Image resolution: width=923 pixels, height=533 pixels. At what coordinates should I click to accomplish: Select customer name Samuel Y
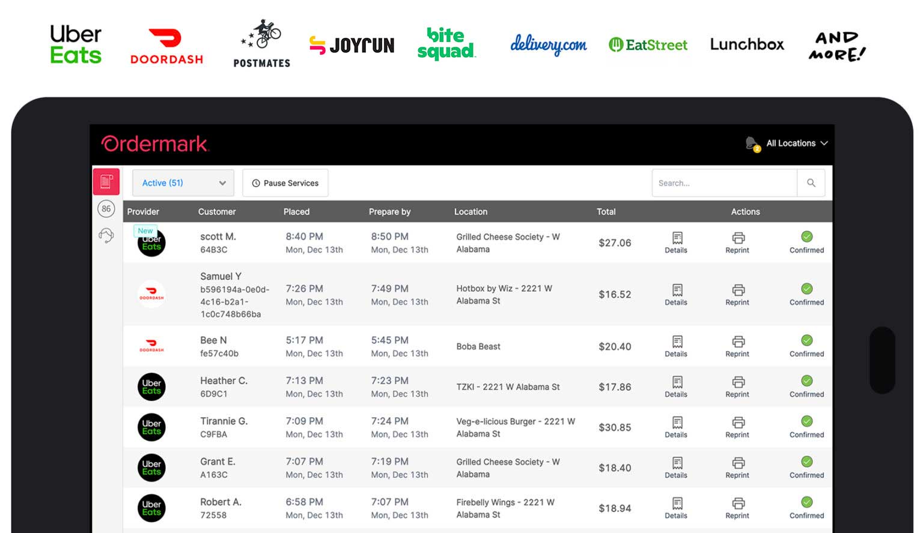pyautogui.click(x=221, y=276)
